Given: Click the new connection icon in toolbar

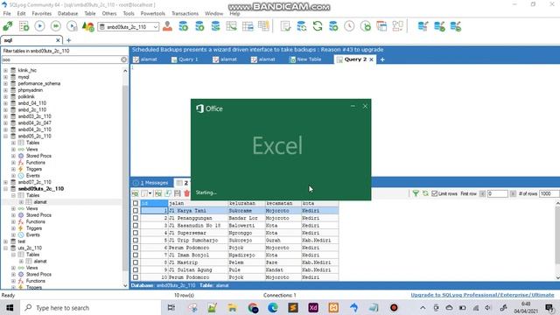Looking at the screenshot, I should (8, 26).
